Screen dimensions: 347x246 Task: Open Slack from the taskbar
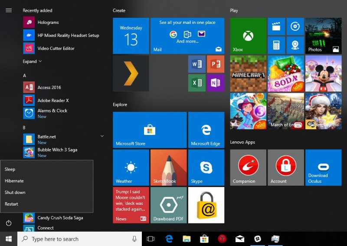pos(258,239)
